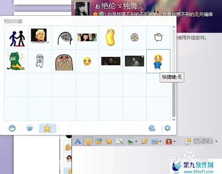Viewport: 222px width, 174px height.
Task: Pick the blond man photo emoticon
Action: coord(39,36)
